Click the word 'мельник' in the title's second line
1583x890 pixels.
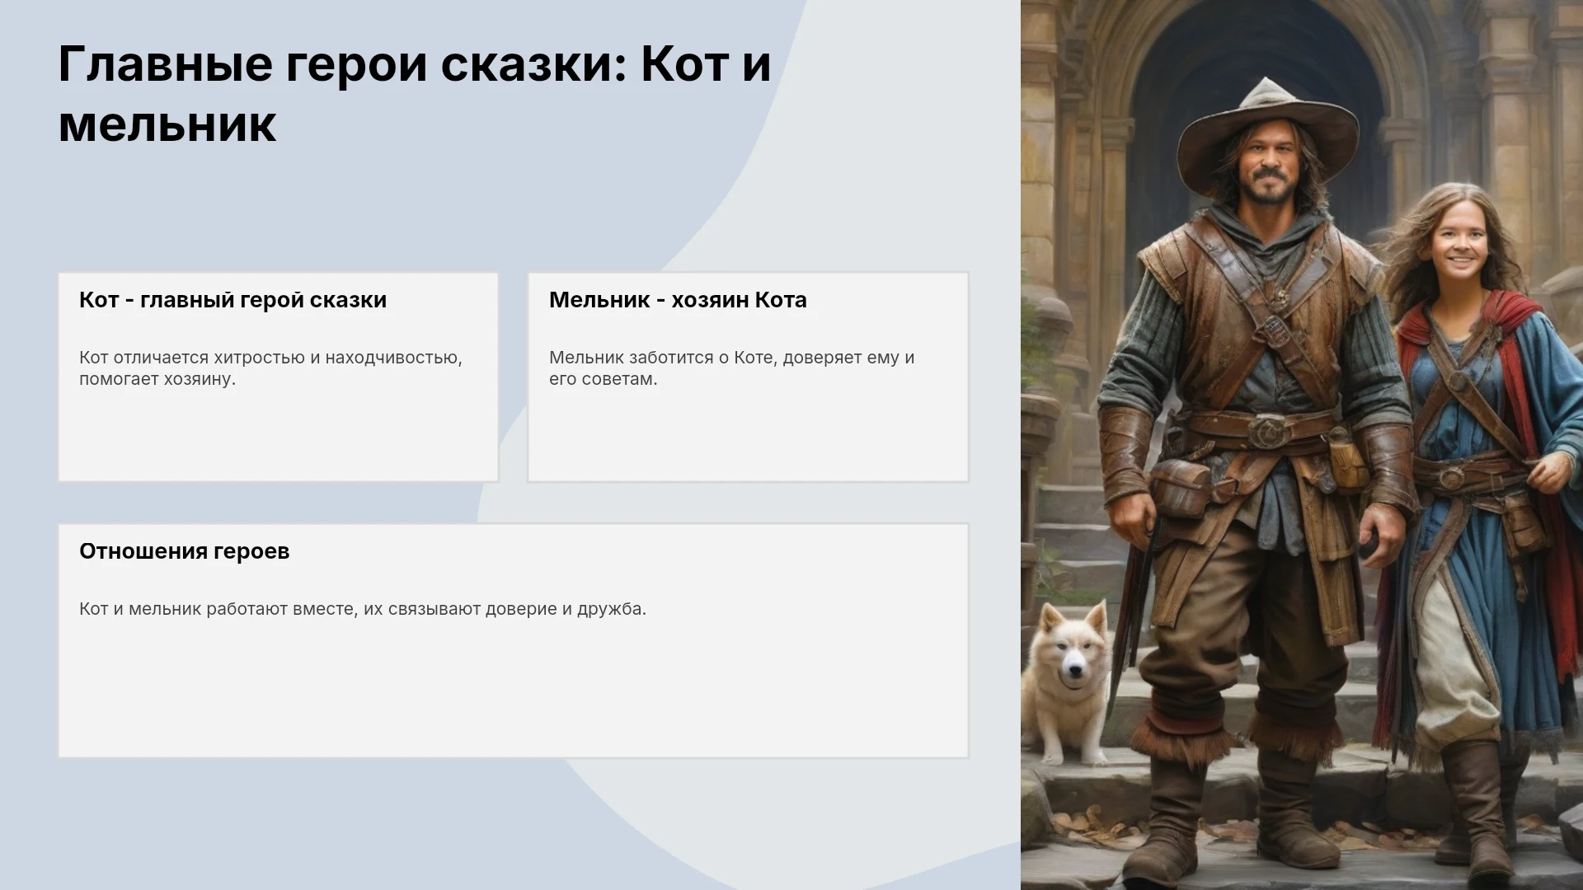click(167, 125)
